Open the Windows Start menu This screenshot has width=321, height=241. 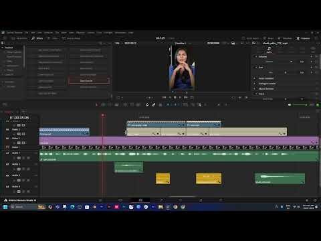click(5, 207)
